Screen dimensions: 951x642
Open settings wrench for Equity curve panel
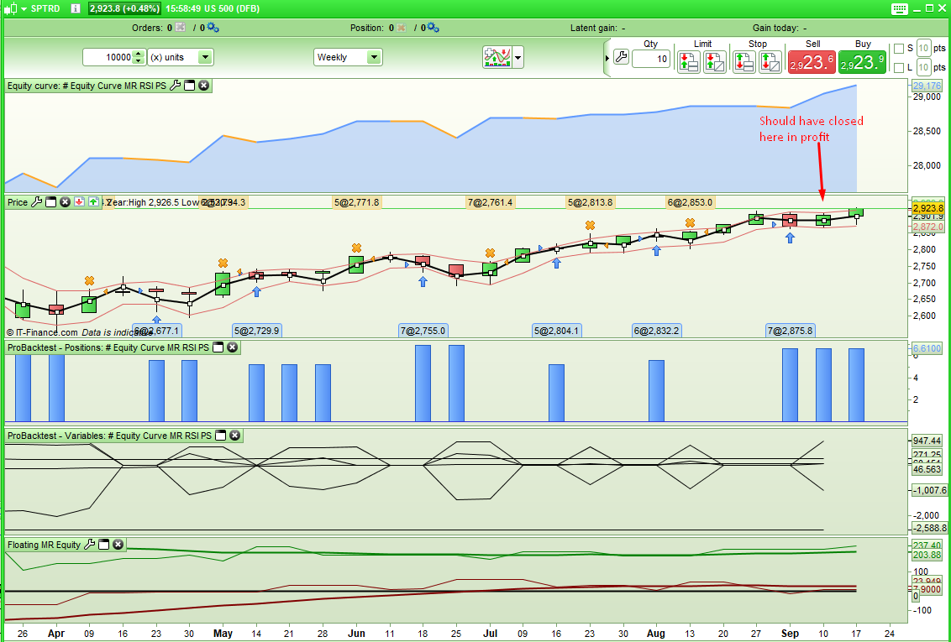[x=176, y=85]
